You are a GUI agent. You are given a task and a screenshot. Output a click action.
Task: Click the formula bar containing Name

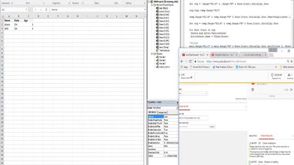(97, 10)
